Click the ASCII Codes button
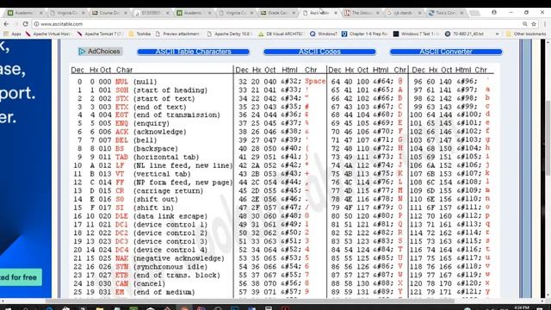Screen dimensions: 551x310 click(x=319, y=52)
